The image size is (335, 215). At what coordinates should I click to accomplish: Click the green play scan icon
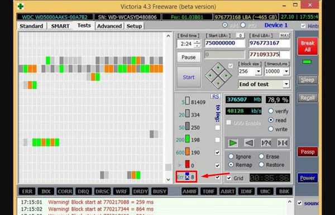[233, 143]
